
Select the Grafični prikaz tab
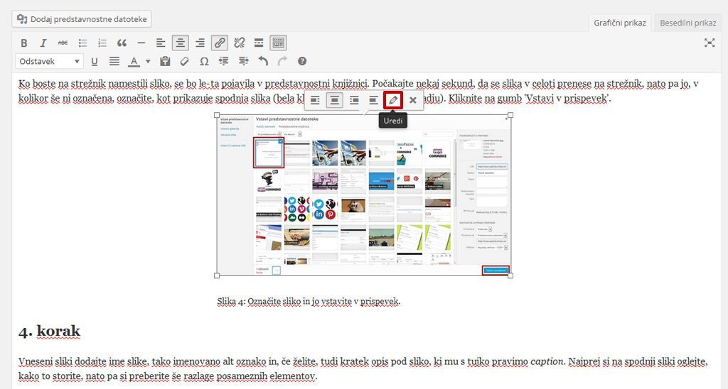620,23
